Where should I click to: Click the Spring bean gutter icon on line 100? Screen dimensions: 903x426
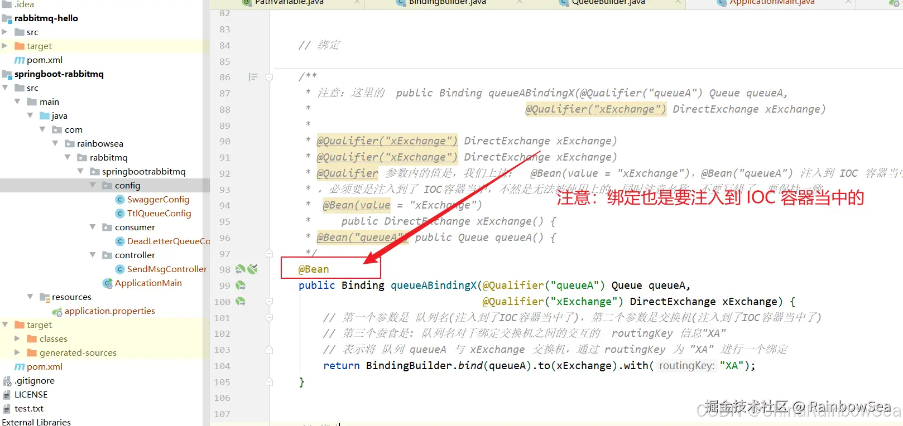click(x=241, y=302)
